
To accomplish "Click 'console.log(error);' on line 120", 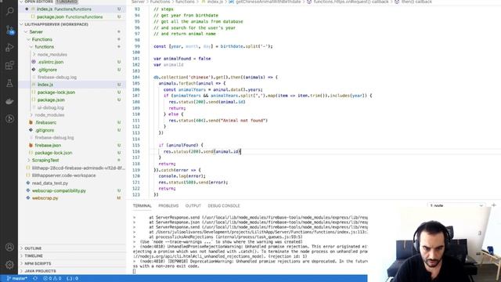I will [182, 176].
